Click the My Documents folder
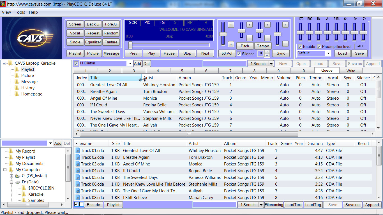383x215 pixels. tap(29, 163)
